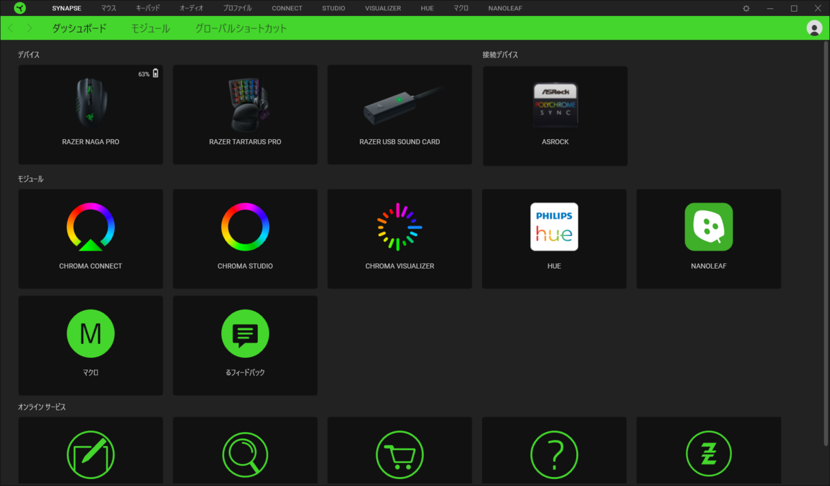Open the RAZER NAGA PRO device tile
This screenshot has height=486, width=830.
tap(91, 114)
